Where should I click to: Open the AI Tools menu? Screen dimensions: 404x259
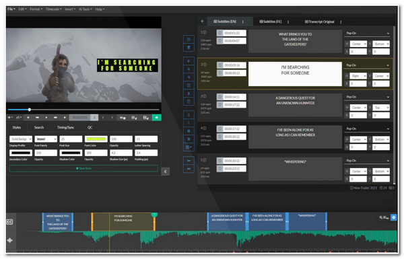[x=86, y=9]
